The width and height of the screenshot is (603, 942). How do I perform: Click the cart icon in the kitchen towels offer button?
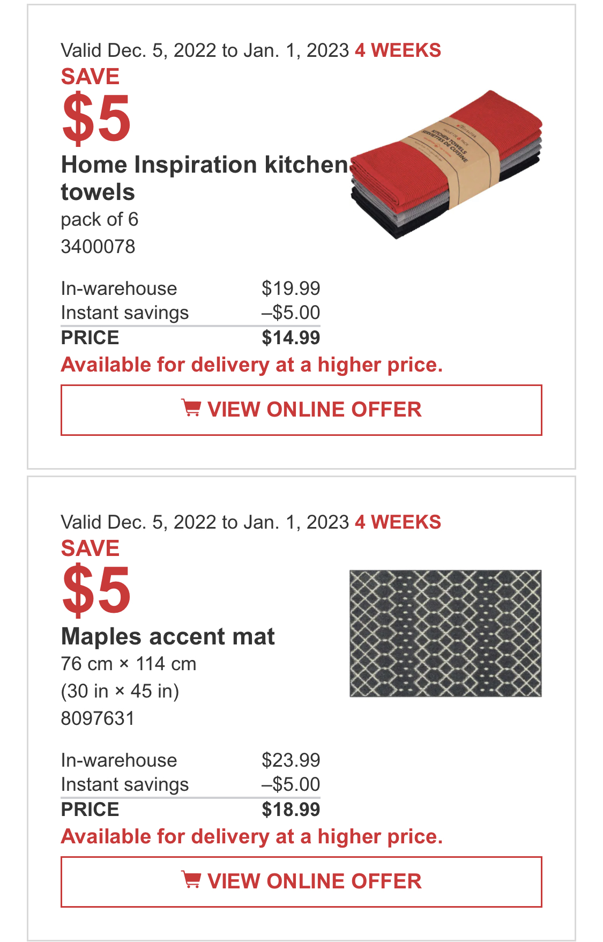click(191, 409)
